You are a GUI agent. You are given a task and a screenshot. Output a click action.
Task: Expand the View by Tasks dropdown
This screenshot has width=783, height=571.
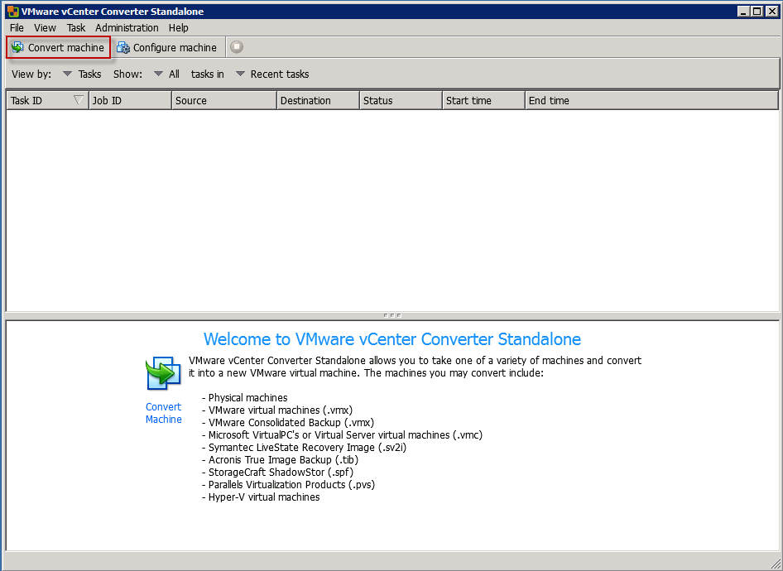pos(82,74)
